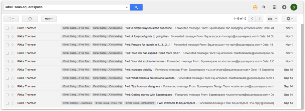Open the green account avatar S
305x111 pixels.
294,7
